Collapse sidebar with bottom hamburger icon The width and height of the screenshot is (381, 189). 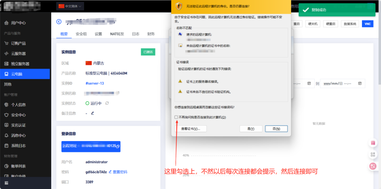[6, 183]
